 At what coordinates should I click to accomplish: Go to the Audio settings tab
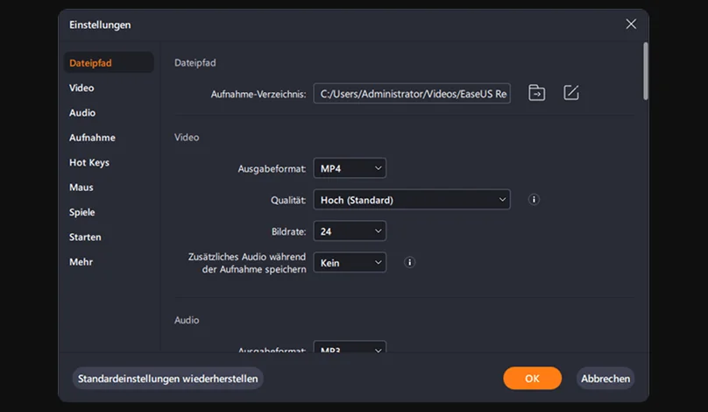[82, 113]
